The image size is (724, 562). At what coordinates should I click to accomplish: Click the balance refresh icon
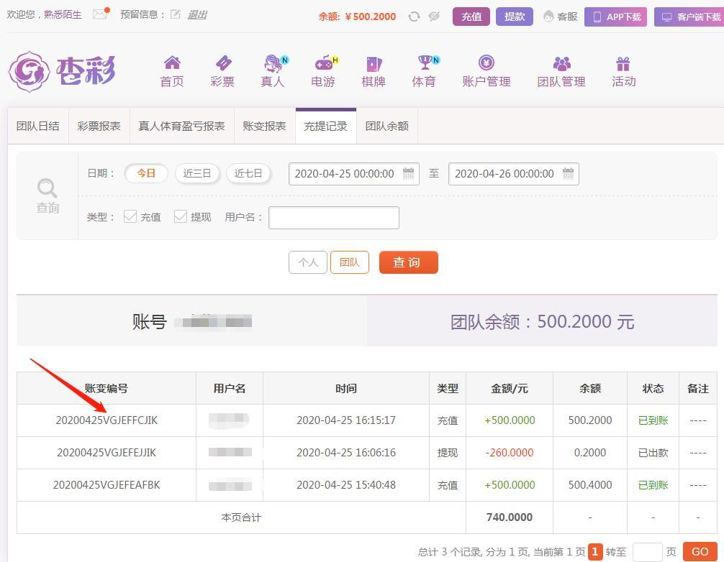(x=414, y=17)
